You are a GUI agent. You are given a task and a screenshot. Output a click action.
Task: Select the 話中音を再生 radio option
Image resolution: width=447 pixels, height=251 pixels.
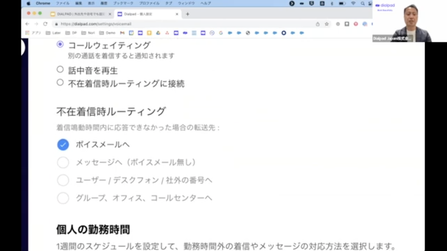(60, 69)
